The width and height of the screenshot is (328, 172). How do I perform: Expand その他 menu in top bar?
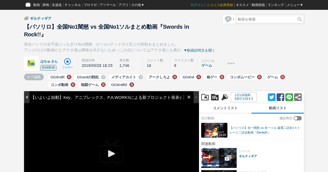pos(137,5)
